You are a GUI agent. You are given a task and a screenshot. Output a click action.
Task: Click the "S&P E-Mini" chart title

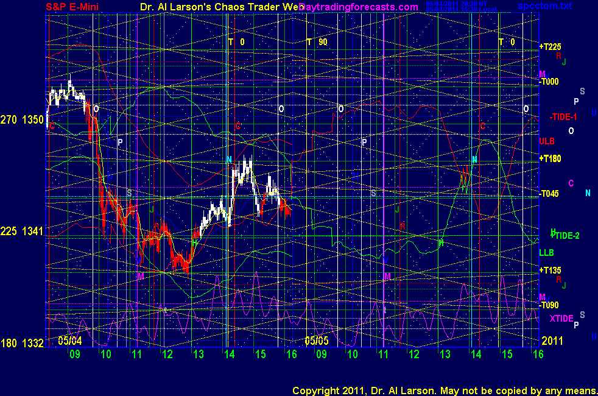point(72,7)
